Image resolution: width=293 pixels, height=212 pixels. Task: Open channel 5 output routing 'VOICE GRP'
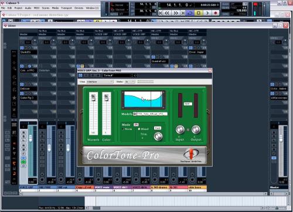pos(103,34)
